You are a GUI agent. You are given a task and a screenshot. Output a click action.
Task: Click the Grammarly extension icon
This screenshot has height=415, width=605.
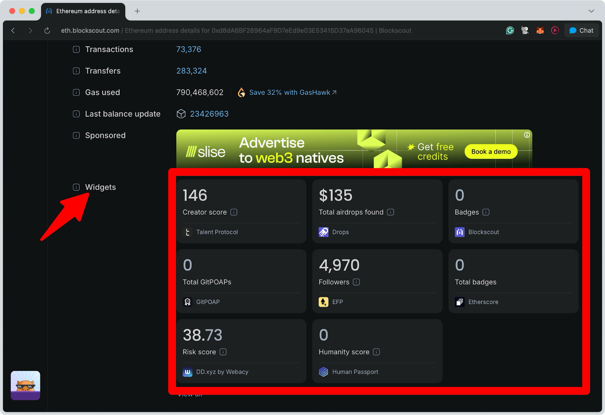click(510, 31)
